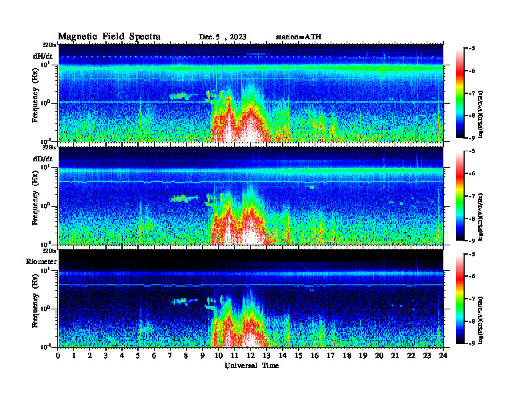Image resolution: width=528 pixels, height=408 pixels.
Task: Click the "5" tick label on the time axis
Action: [138, 355]
